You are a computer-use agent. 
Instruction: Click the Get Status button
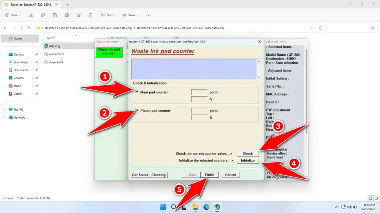tap(140, 175)
